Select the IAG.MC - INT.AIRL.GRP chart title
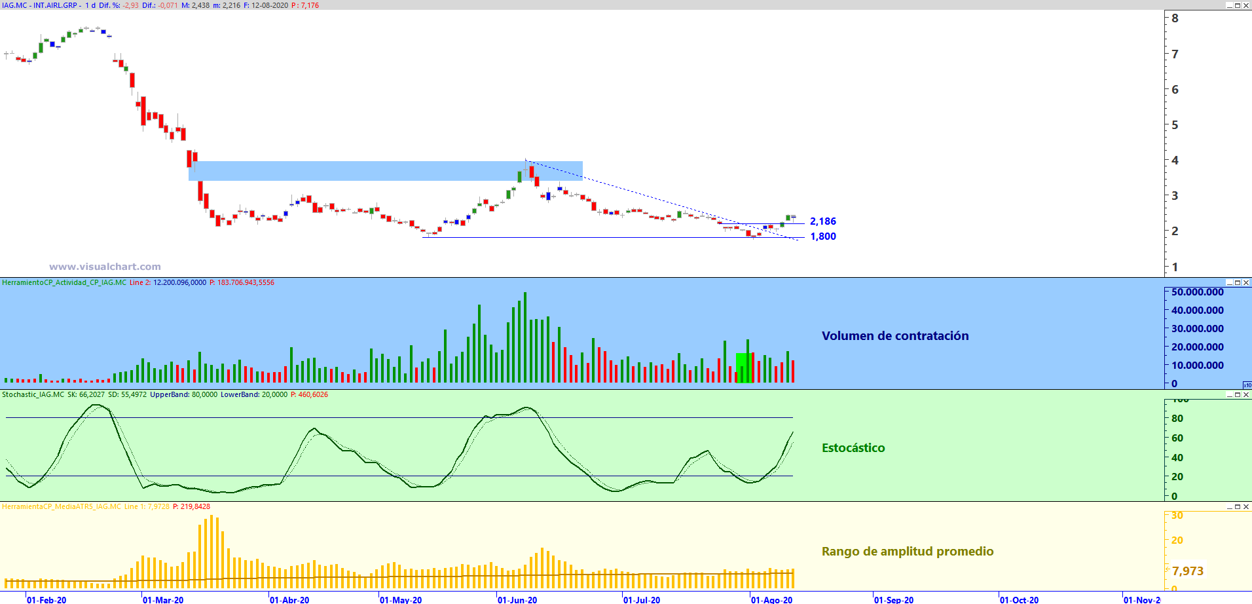The height and width of the screenshot is (604, 1252). point(39,5)
